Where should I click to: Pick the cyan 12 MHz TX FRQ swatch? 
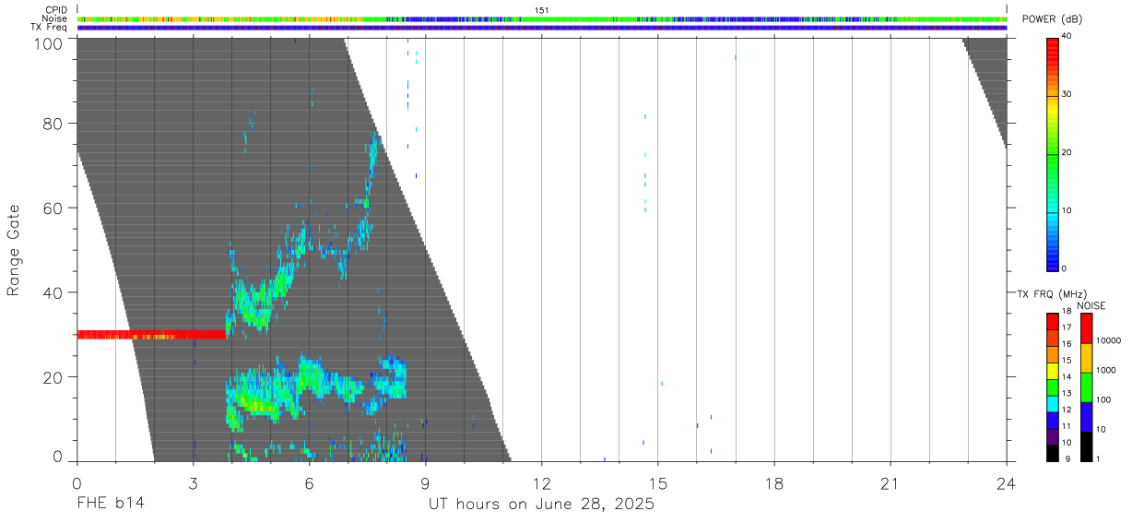[1052, 402]
